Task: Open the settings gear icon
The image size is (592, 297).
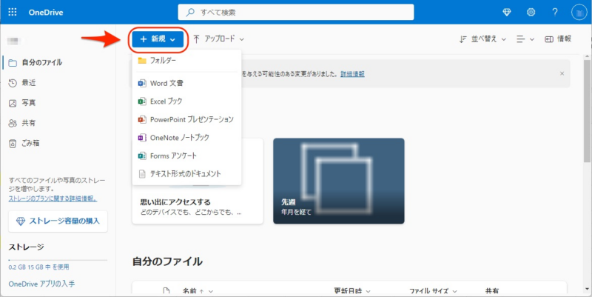Action: pos(531,12)
